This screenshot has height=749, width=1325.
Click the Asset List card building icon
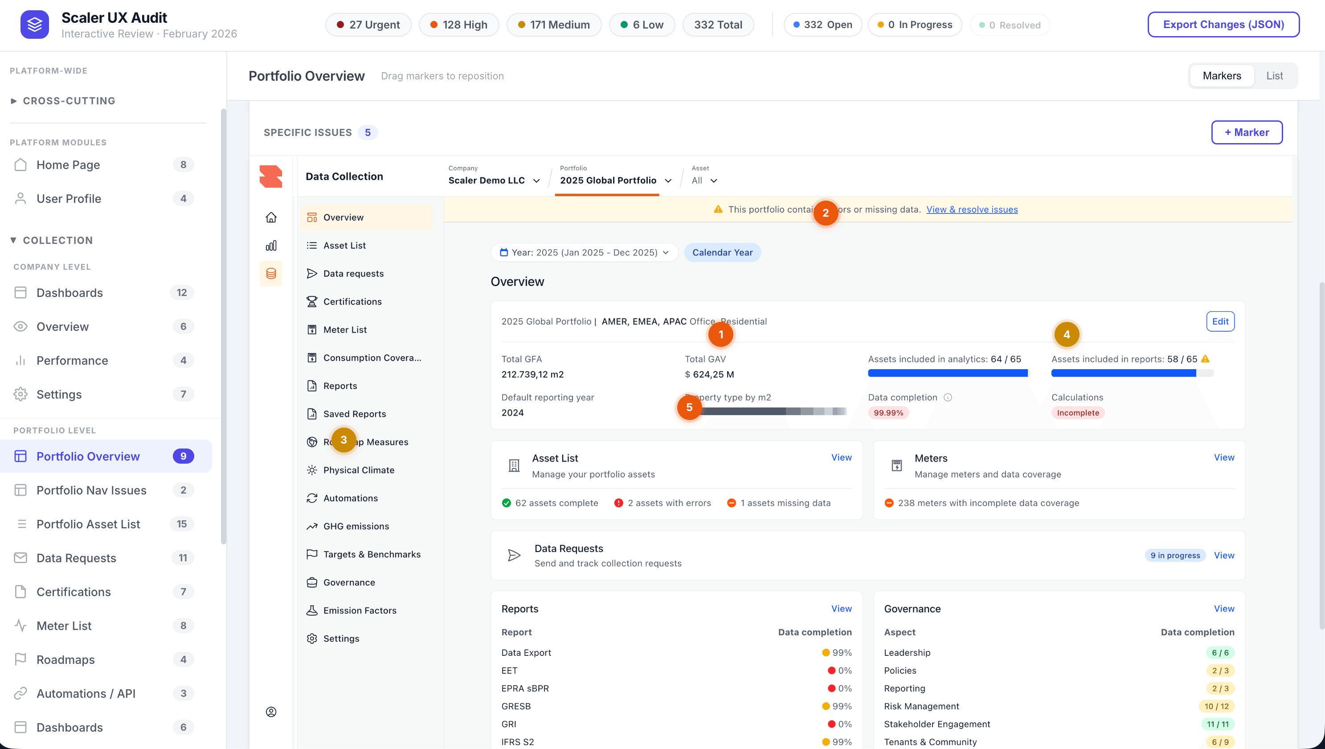click(x=514, y=466)
